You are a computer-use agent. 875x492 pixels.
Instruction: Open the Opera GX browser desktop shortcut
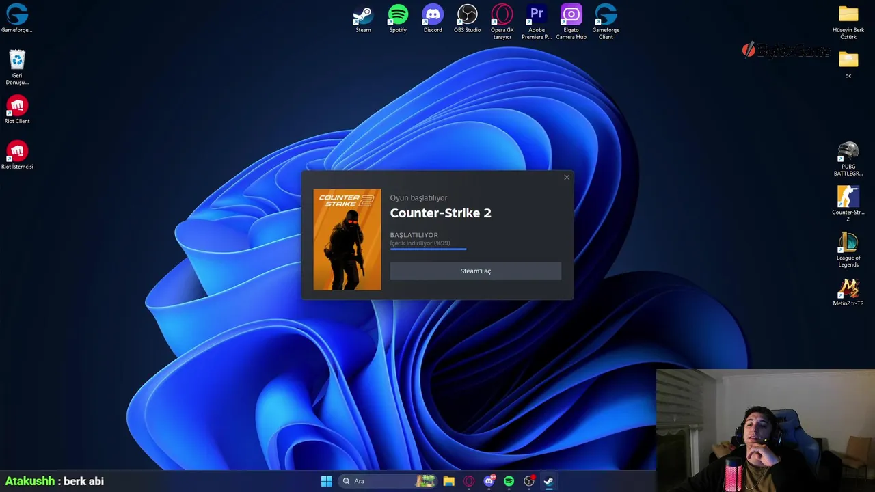point(502,22)
